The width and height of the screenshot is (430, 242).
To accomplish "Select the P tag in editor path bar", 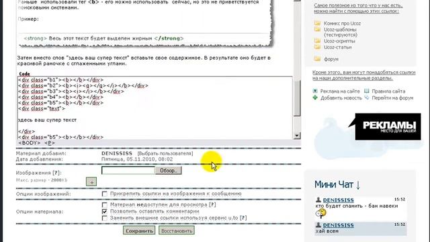I will [x=50, y=143].
